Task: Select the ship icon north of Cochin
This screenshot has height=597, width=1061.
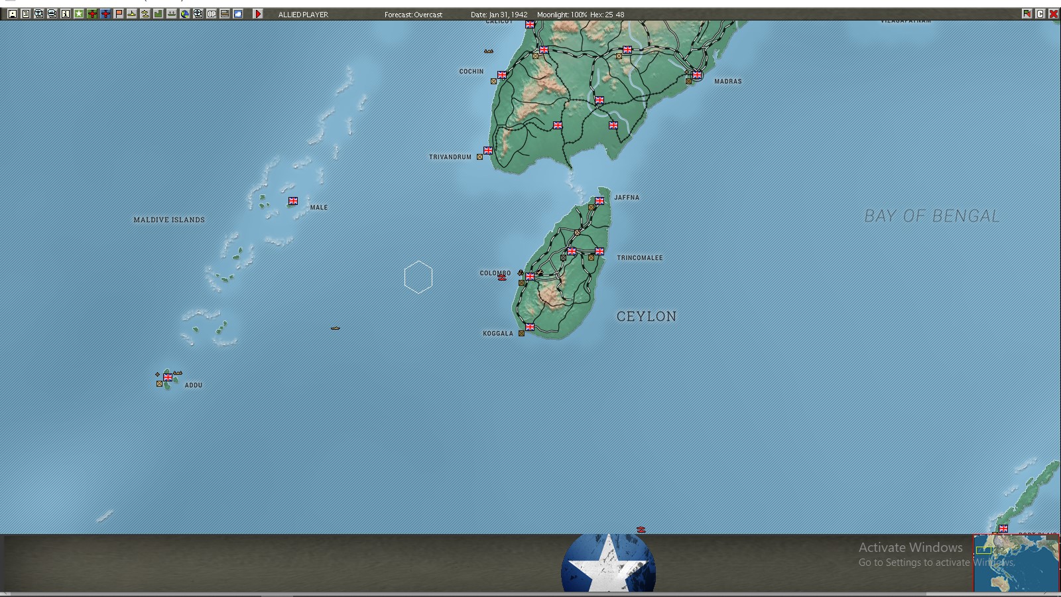Action: tap(489, 51)
